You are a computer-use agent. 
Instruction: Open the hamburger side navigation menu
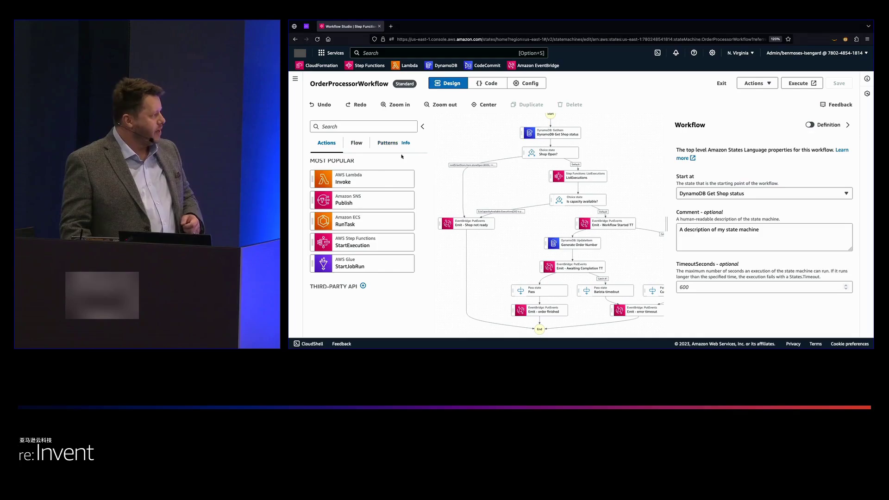tap(295, 79)
